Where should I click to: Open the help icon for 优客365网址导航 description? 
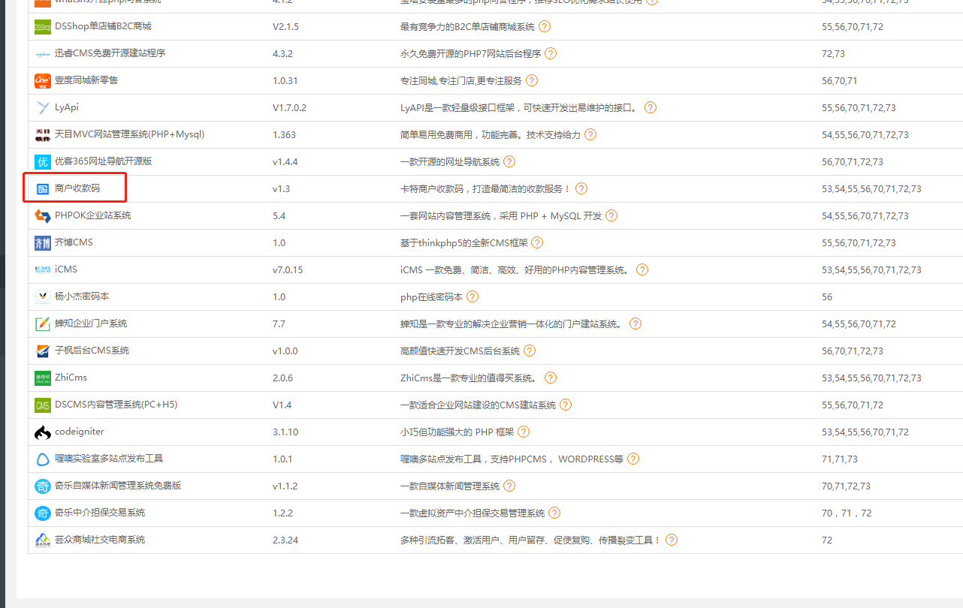click(509, 161)
